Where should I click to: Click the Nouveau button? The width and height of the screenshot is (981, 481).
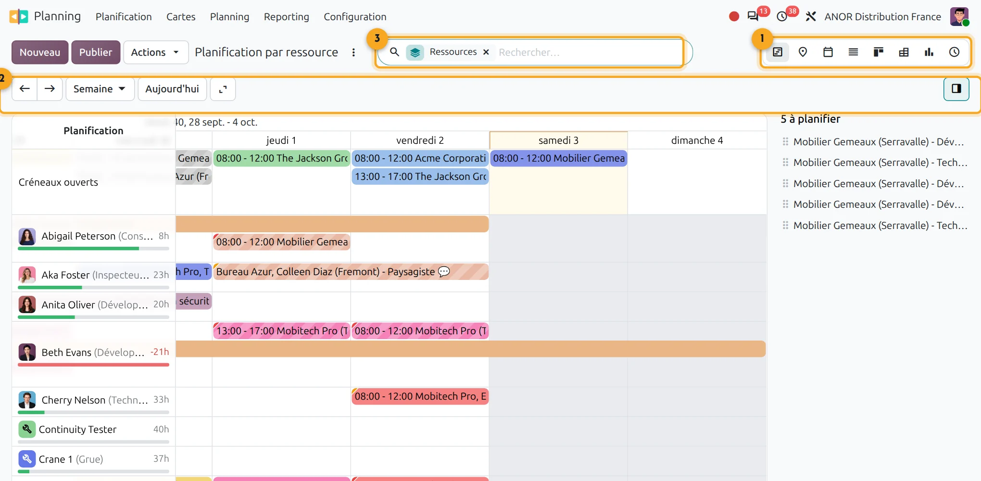40,52
